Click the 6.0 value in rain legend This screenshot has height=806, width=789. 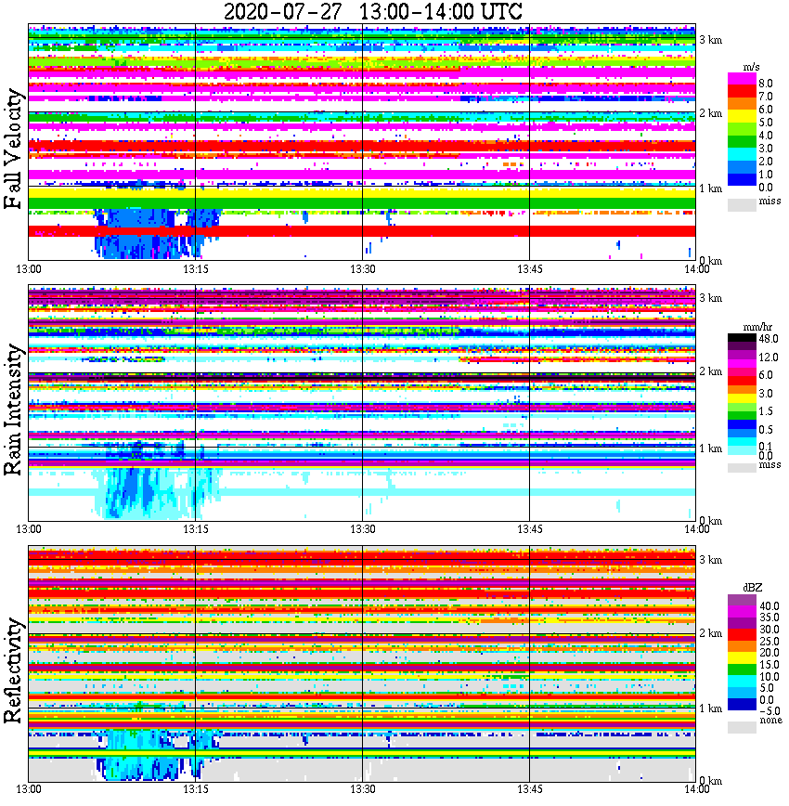pyautogui.click(x=766, y=375)
